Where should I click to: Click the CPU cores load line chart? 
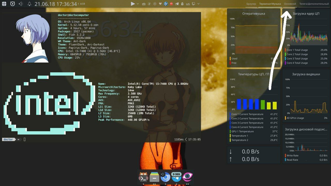pyautogui.click(x=309, y=32)
